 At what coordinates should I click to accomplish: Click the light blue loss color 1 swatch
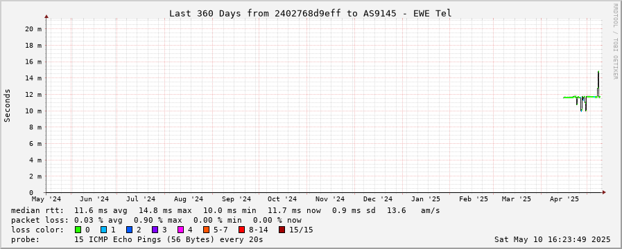click(x=103, y=230)
